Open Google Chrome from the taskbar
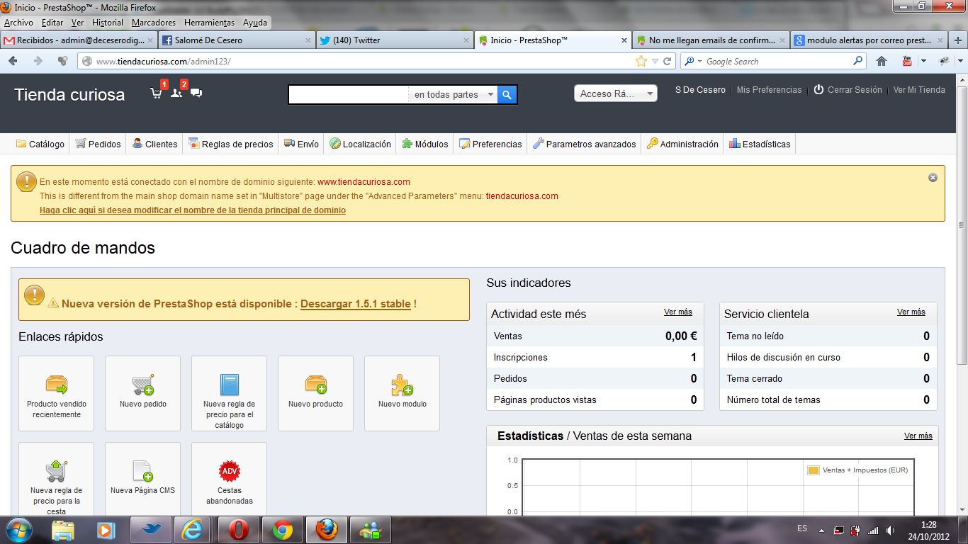 point(283,530)
